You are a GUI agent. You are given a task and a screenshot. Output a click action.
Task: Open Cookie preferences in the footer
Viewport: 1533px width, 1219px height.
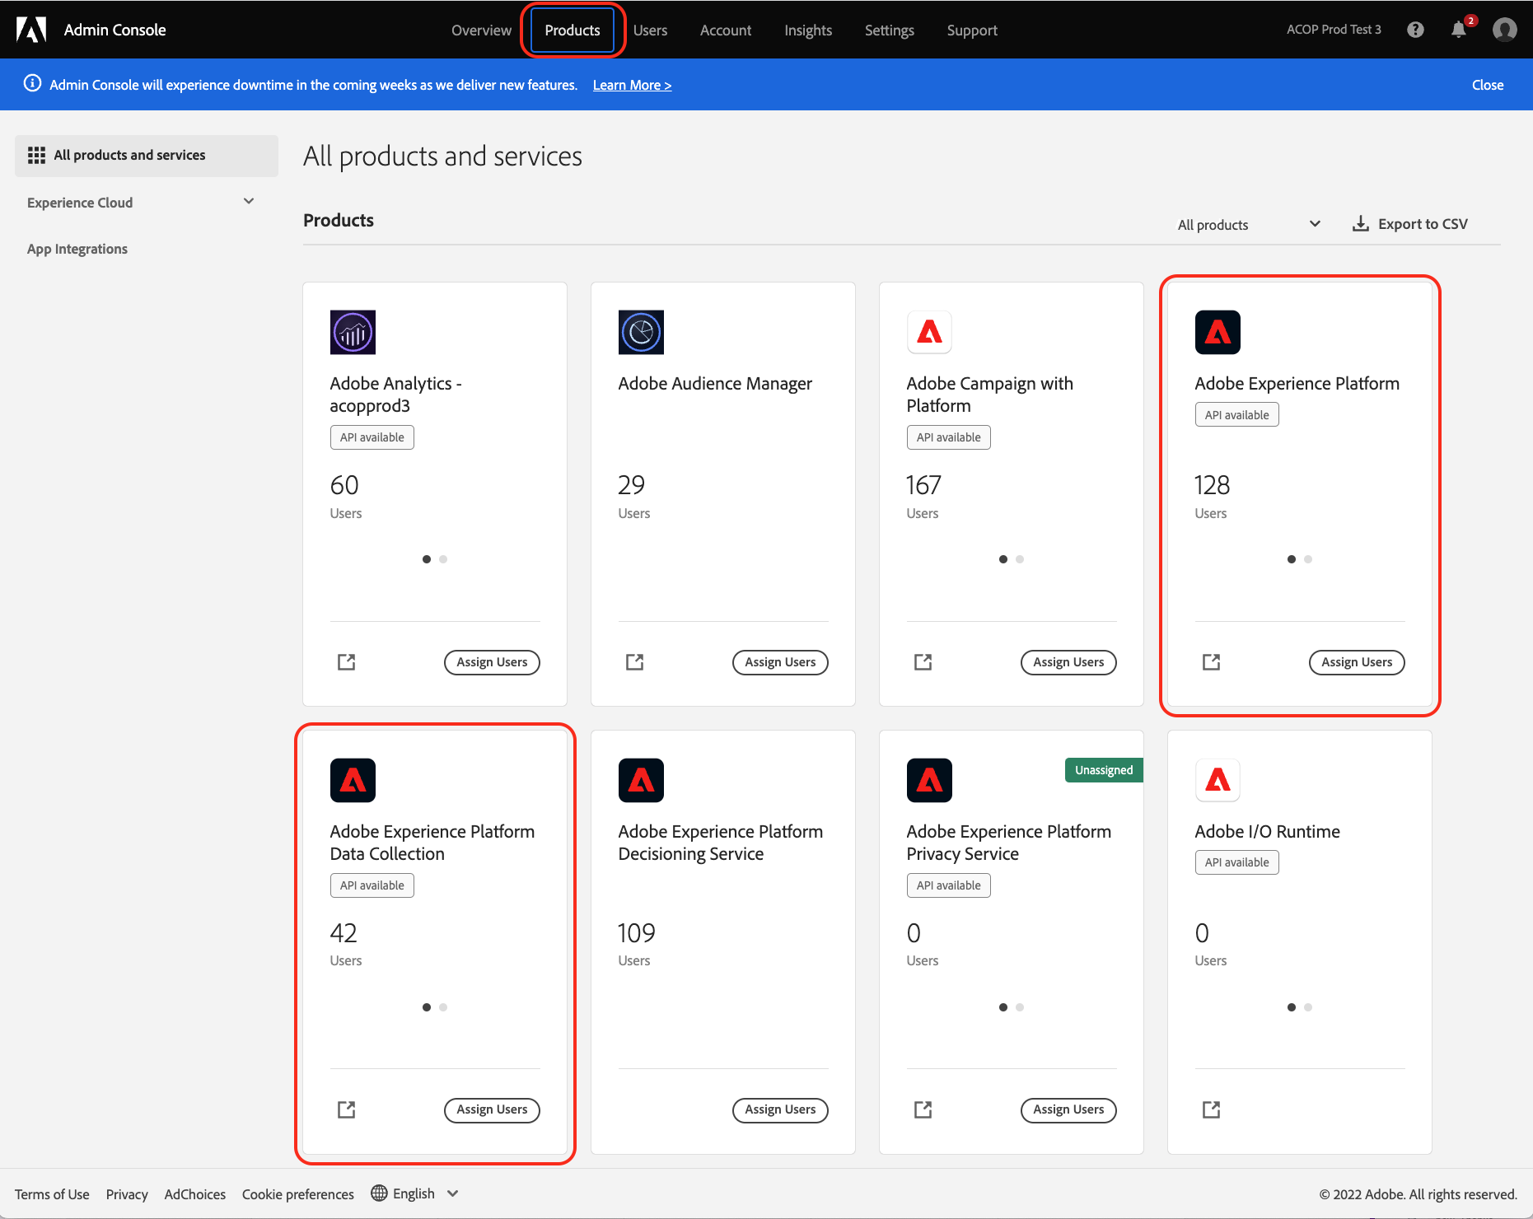click(298, 1194)
